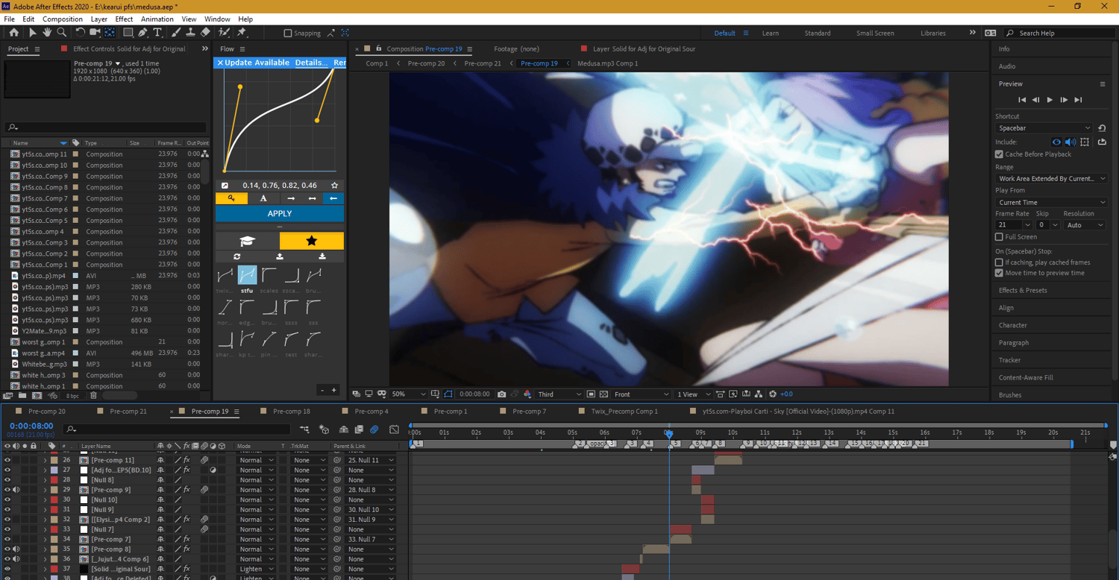This screenshot has height=580, width=1119.
Task: Enable Motion Blur switch in timeline header
Action: (374, 429)
